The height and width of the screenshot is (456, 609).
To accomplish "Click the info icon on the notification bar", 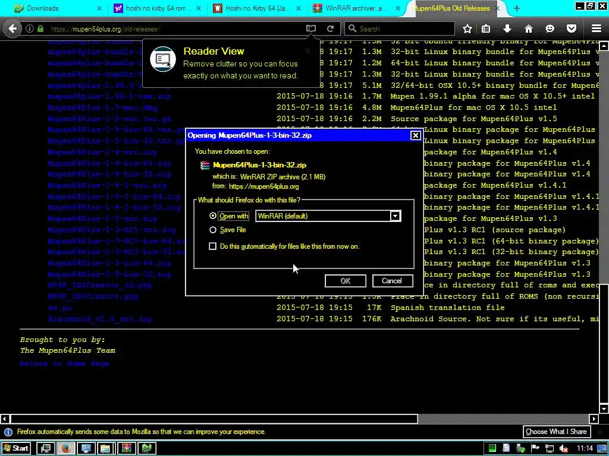I will [x=8, y=432].
